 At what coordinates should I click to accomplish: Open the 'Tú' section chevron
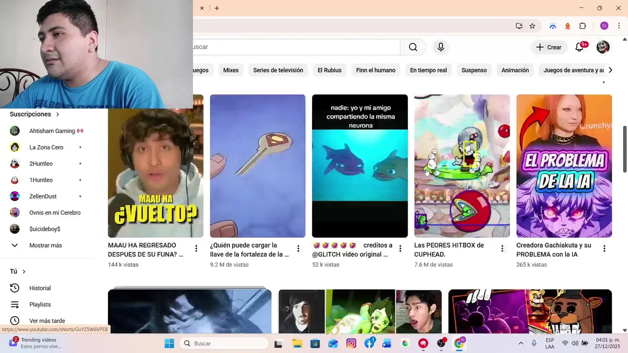(x=24, y=272)
